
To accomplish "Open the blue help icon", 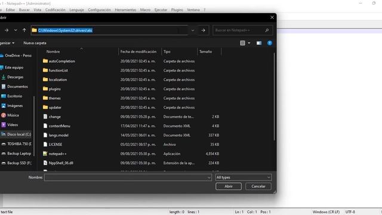I will click(x=270, y=43).
